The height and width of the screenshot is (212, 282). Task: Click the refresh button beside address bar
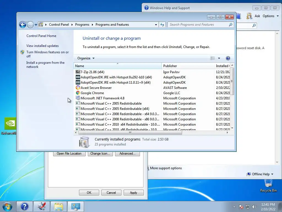pos(162,25)
